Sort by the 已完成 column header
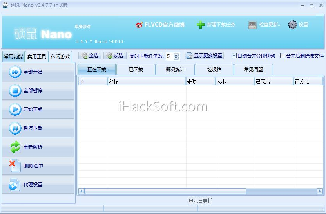This screenshot has width=326, height=214. [x=274, y=81]
